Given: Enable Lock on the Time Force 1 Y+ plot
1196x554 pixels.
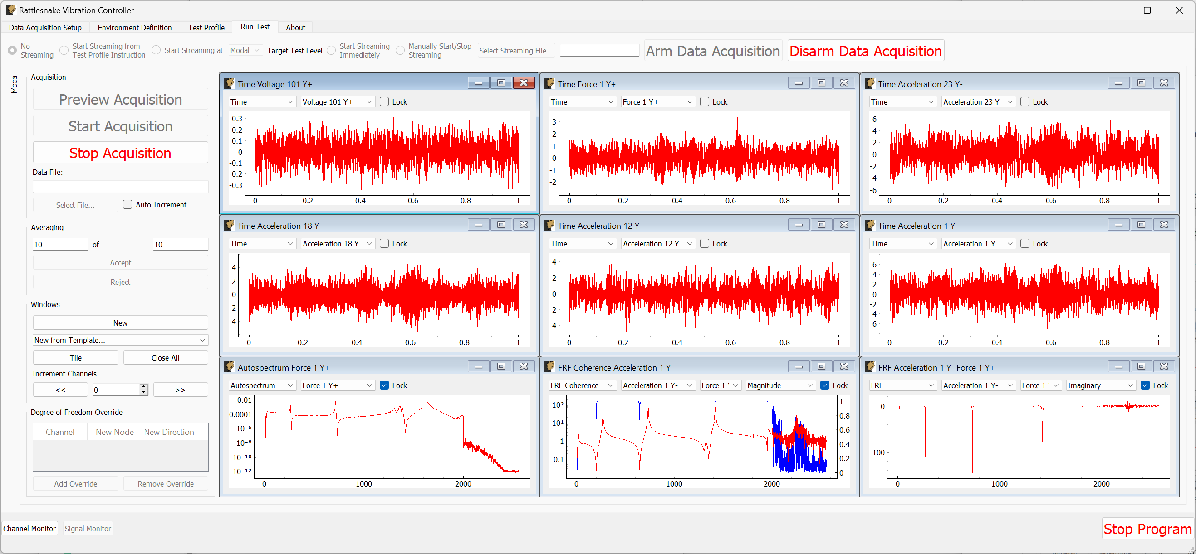Looking at the screenshot, I should tap(704, 101).
